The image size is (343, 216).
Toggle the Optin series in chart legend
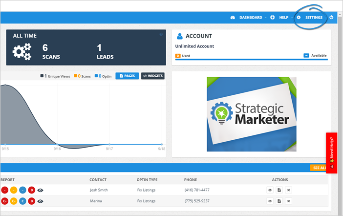point(103,76)
